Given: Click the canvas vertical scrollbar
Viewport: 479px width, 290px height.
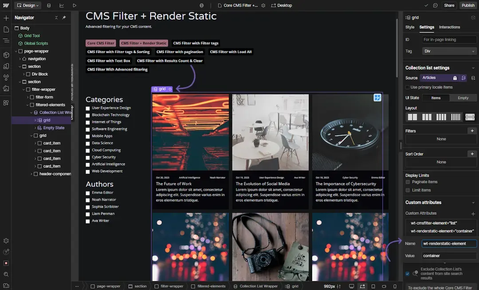Looking at the screenshot, I should point(397,47).
